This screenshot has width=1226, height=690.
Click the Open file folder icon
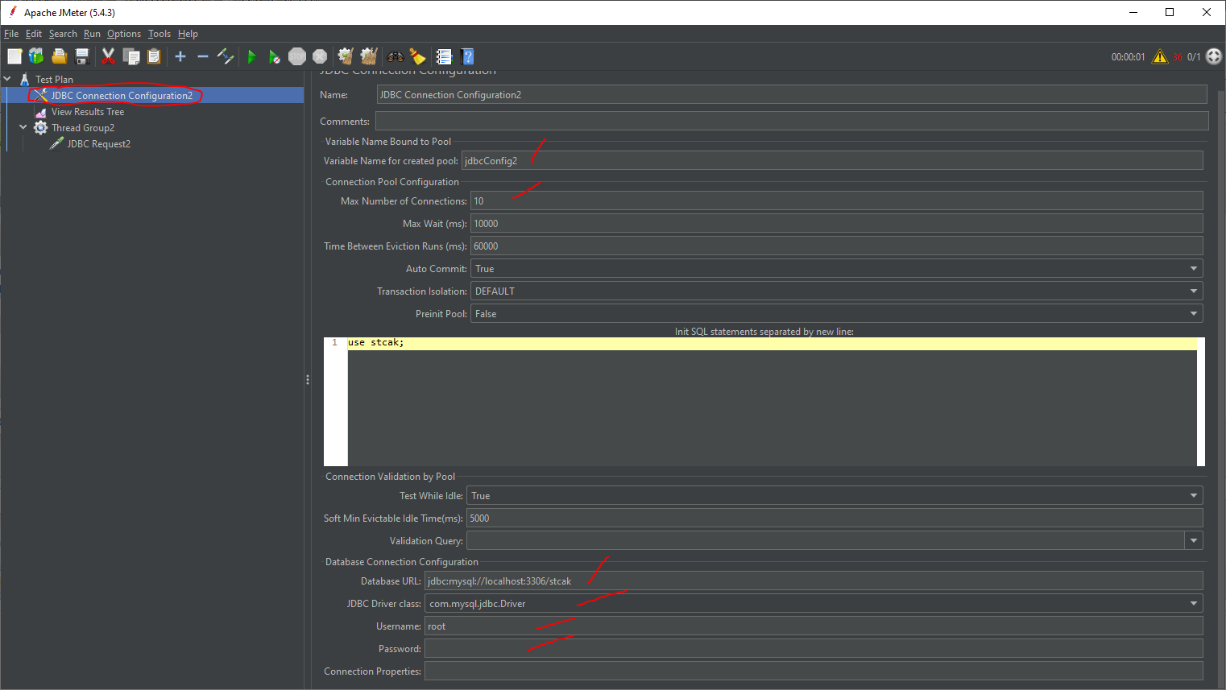click(59, 56)
